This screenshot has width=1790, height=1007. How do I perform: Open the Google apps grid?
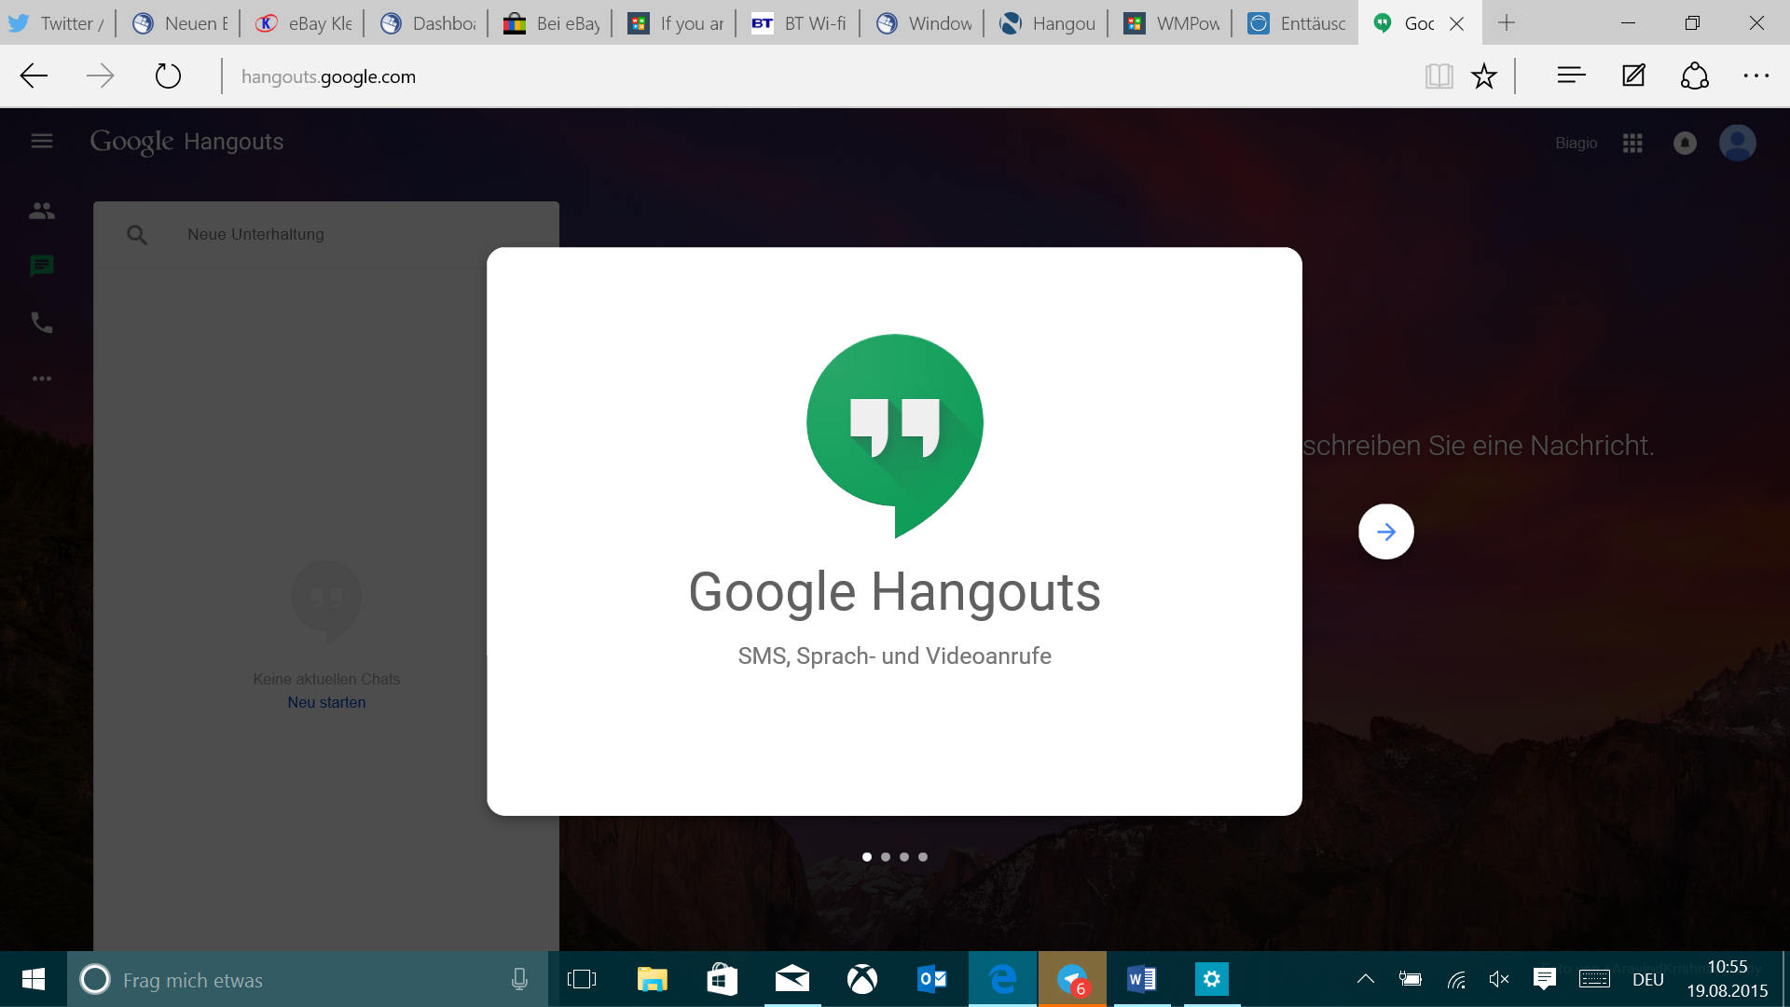pyautogui.click(x=1632, y=143)
